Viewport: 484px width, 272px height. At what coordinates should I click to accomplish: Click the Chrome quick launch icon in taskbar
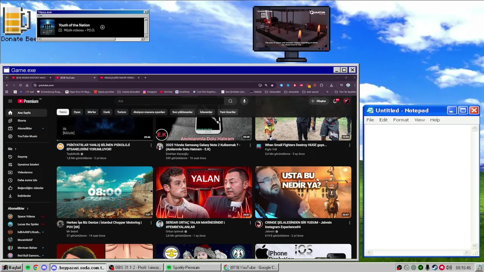click(36, 267)
